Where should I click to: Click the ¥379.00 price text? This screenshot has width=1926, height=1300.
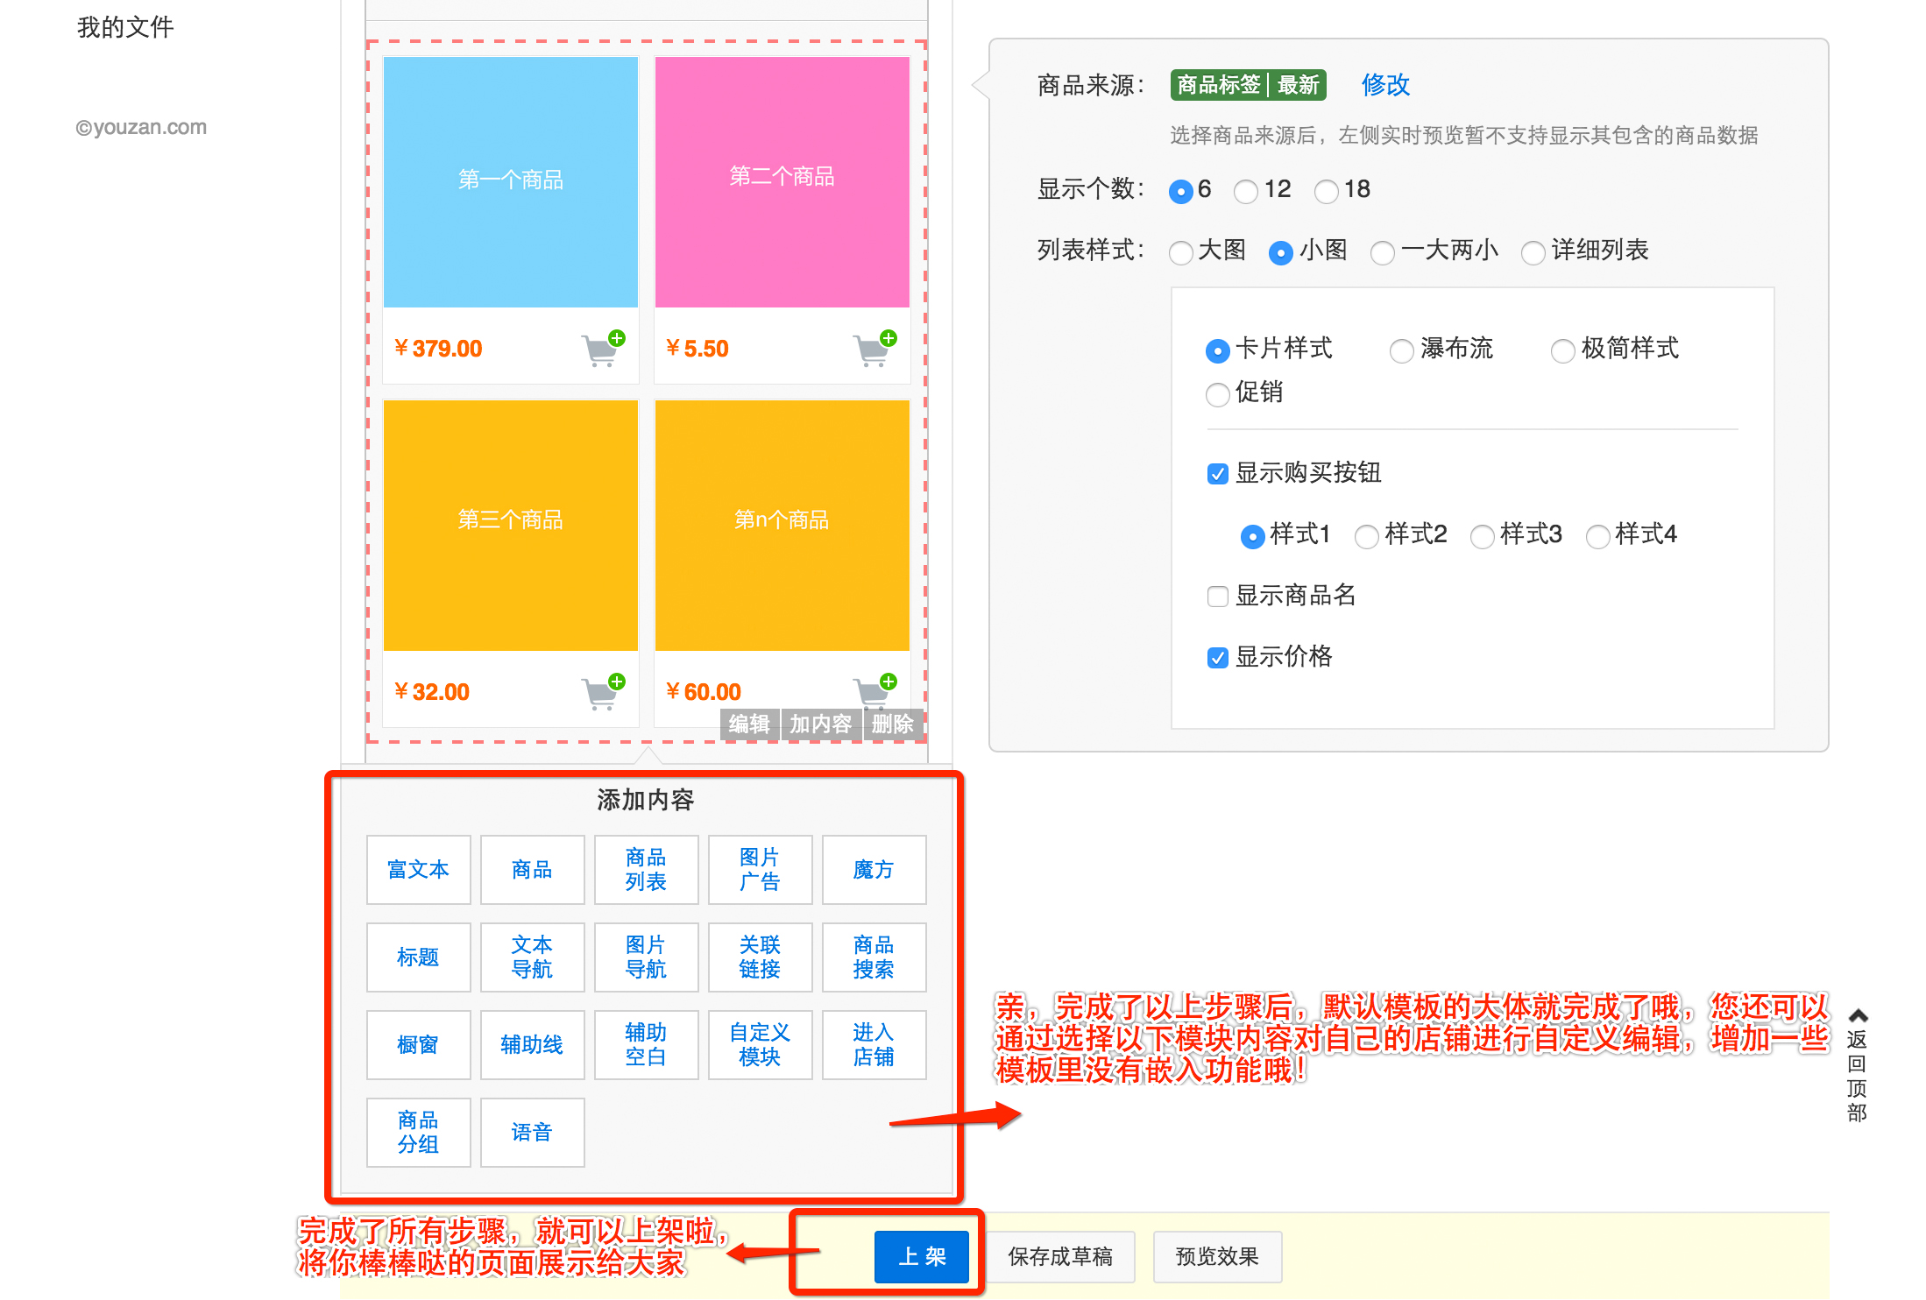point(438,349)
